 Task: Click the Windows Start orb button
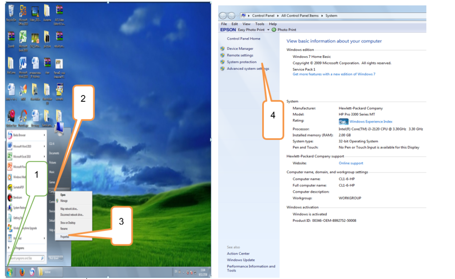(9, 272)
